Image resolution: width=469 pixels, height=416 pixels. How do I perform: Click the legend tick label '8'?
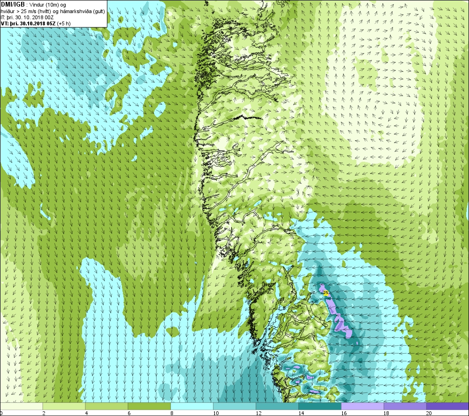click(172, 413)
